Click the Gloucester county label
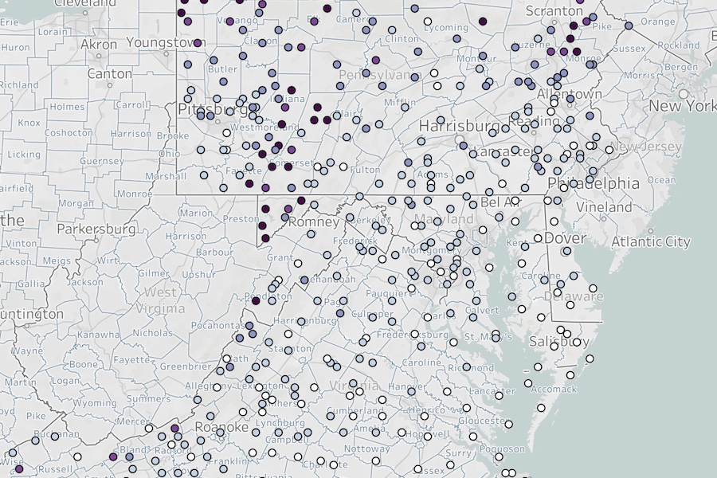This screenshot has height=478, width=717. (484, 421)
